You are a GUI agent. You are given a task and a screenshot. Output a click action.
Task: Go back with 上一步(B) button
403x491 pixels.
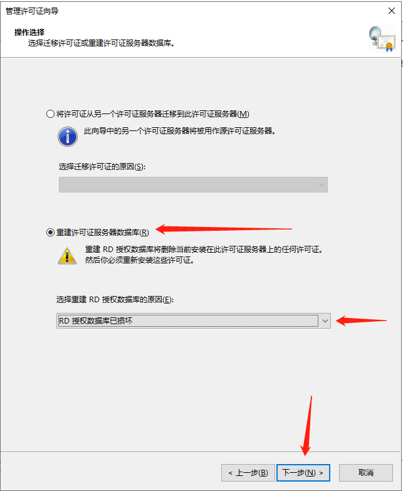[248, 473]
